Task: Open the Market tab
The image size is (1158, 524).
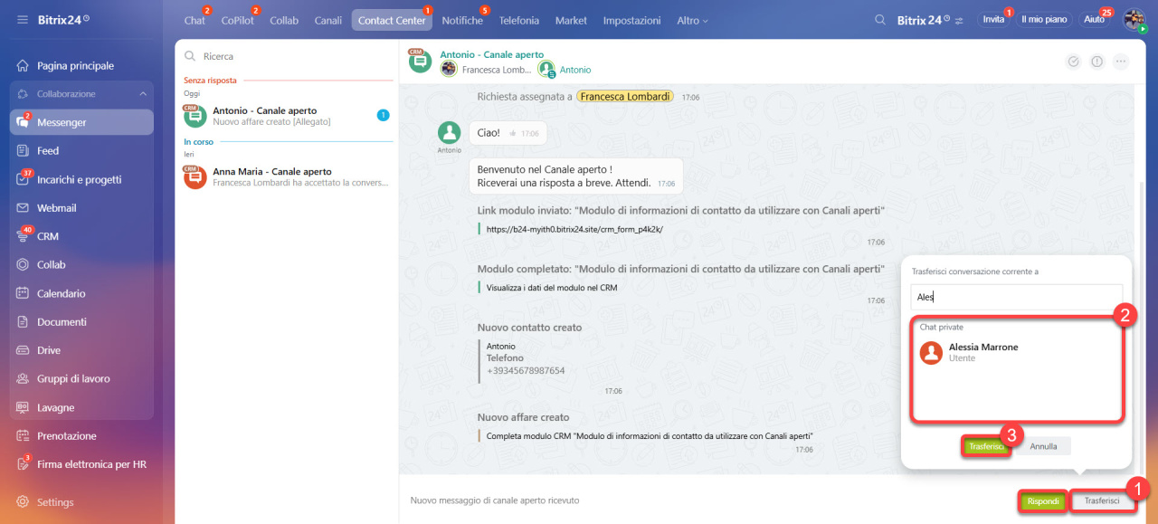Action: click(x=571, y=20)
